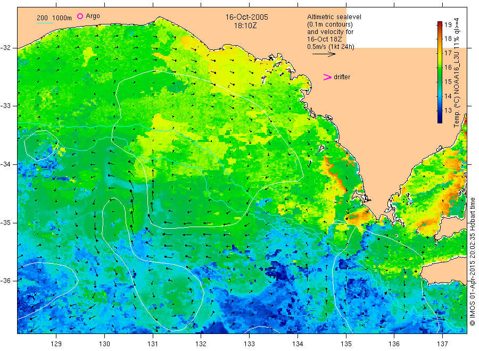Click the longitude label 135
This screenshot has width=479, height=351.
point(346,344)
